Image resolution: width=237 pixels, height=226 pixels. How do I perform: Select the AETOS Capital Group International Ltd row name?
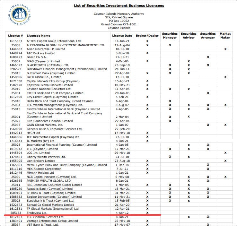click(x=54, y=41)
